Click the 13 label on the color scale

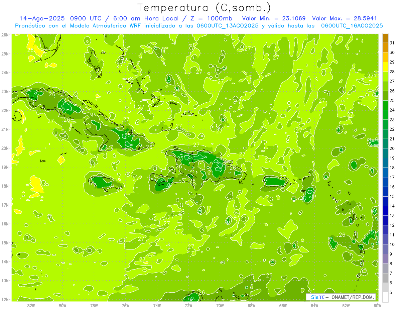click(x=392, y=216)
